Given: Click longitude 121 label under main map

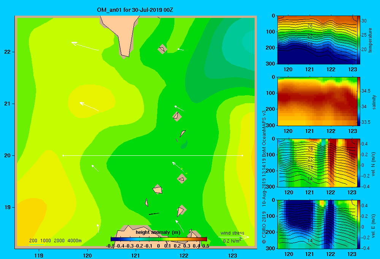Looking at the screenshot, I should (x=136, y=255).
